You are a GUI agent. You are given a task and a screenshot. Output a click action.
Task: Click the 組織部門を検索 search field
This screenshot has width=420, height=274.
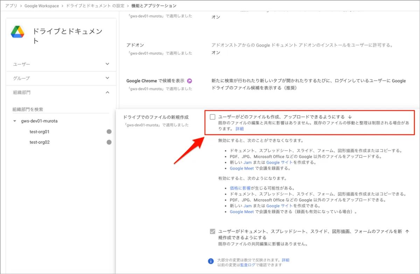(x=61, y=109)
